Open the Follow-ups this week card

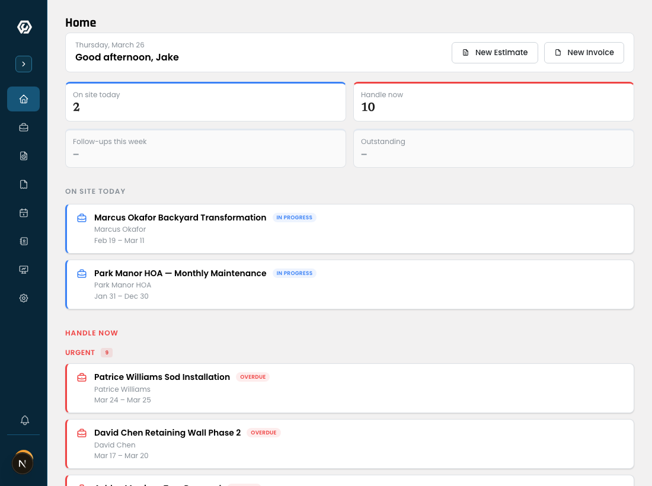[205, 149]
